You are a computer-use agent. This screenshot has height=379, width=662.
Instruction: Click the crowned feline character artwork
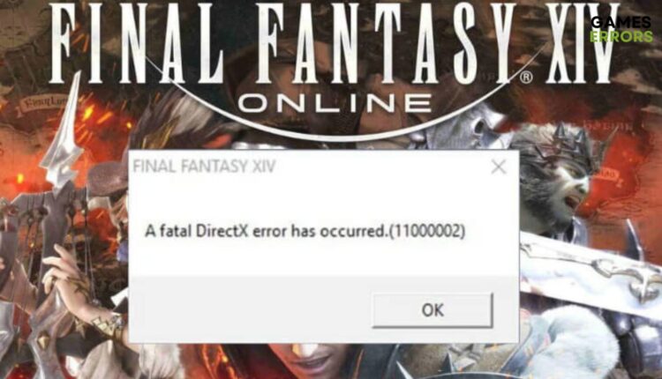pos(557,177)
